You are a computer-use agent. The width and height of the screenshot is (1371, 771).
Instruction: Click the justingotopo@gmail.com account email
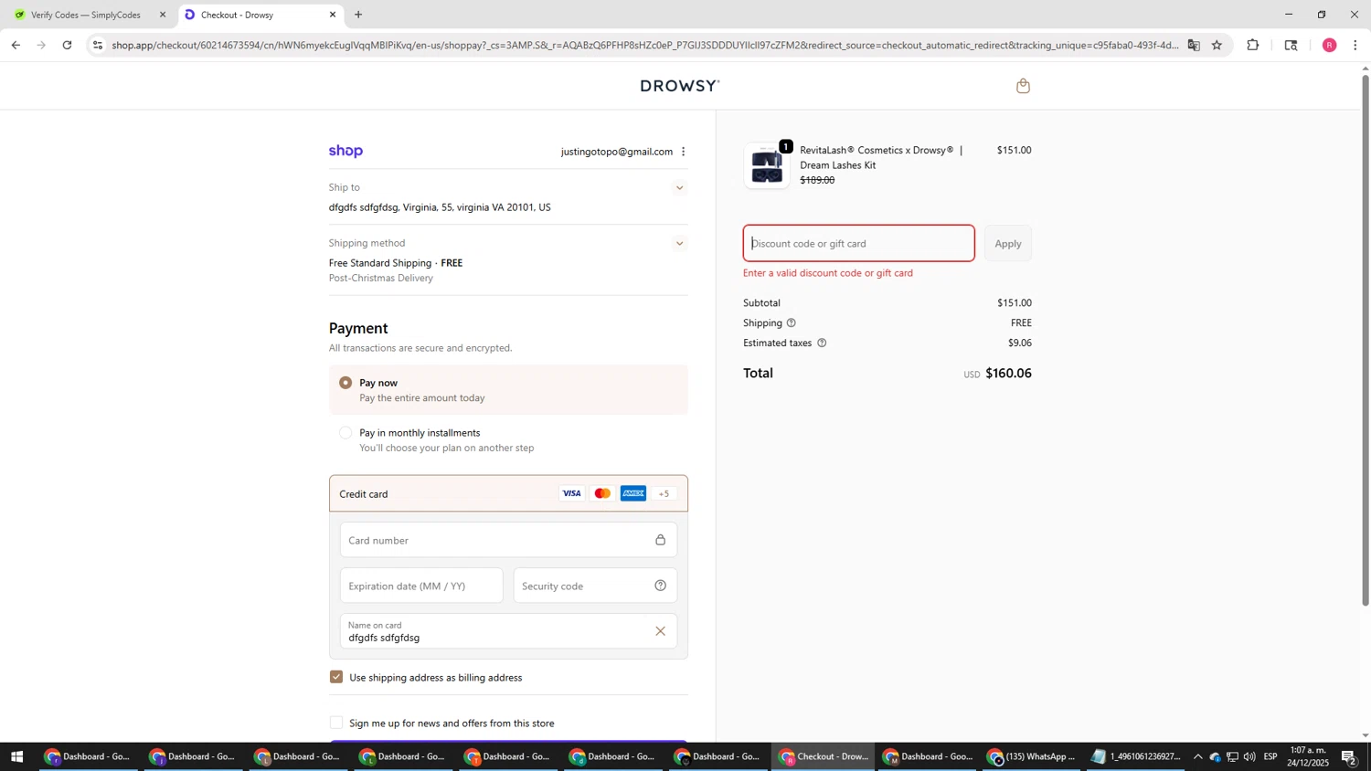click(616, 152)
